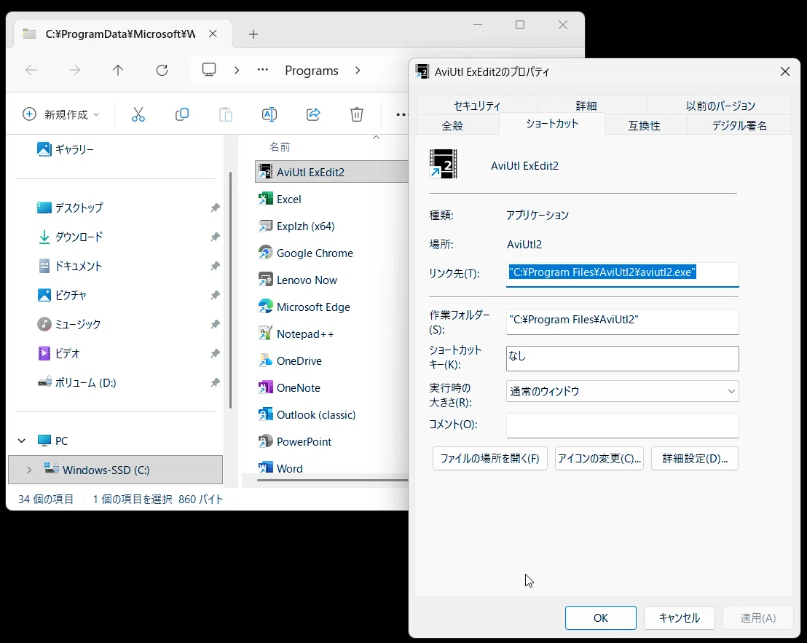This screenshot has height=643, width=807.
Task: Click inside the 作業フォルダー(S) field
Action: click(x=622, y=322)
